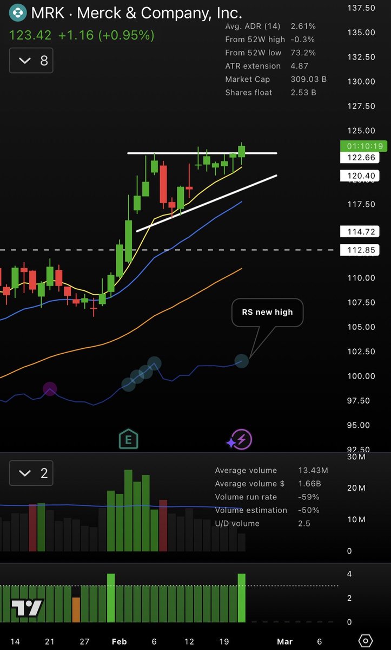Select the rising white support trendline
391x650 pixels.
(x=207, y=203)
